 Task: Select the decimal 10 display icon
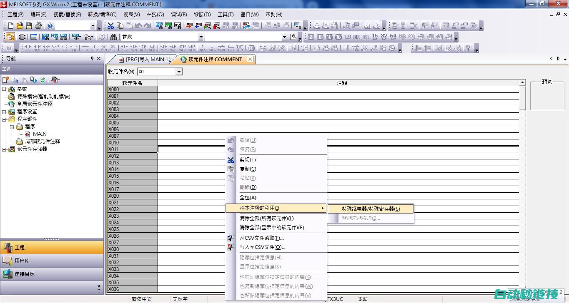coord(329,37)
